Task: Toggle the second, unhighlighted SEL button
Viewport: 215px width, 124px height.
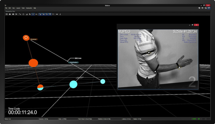Action: click(x=36, y=14)
